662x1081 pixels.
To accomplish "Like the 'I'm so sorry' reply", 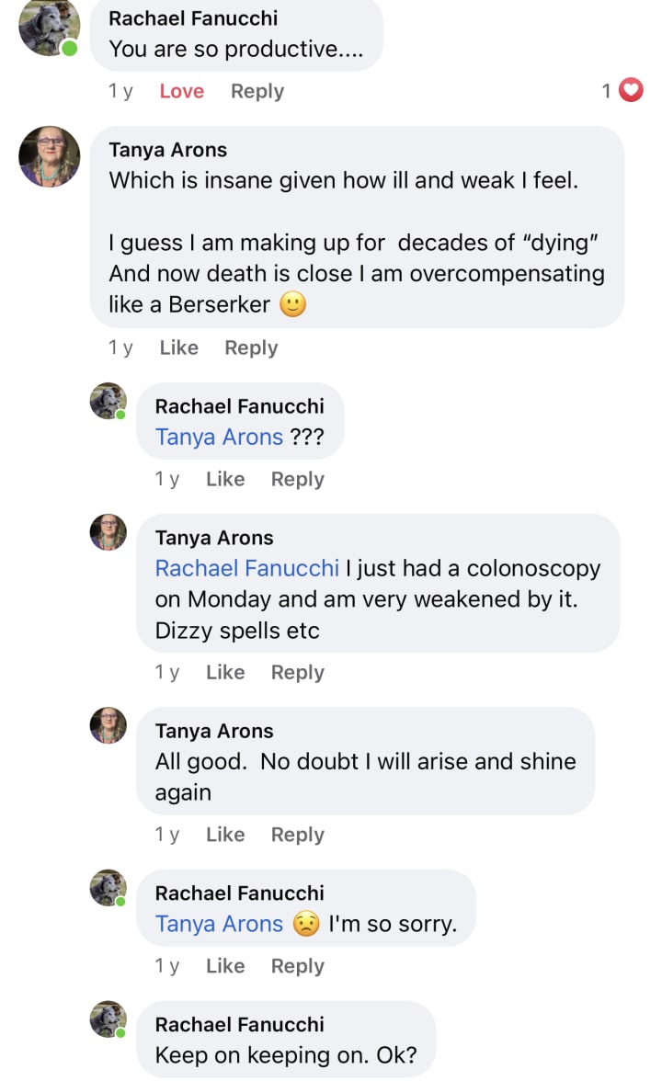I will click(x=224, y=966).
